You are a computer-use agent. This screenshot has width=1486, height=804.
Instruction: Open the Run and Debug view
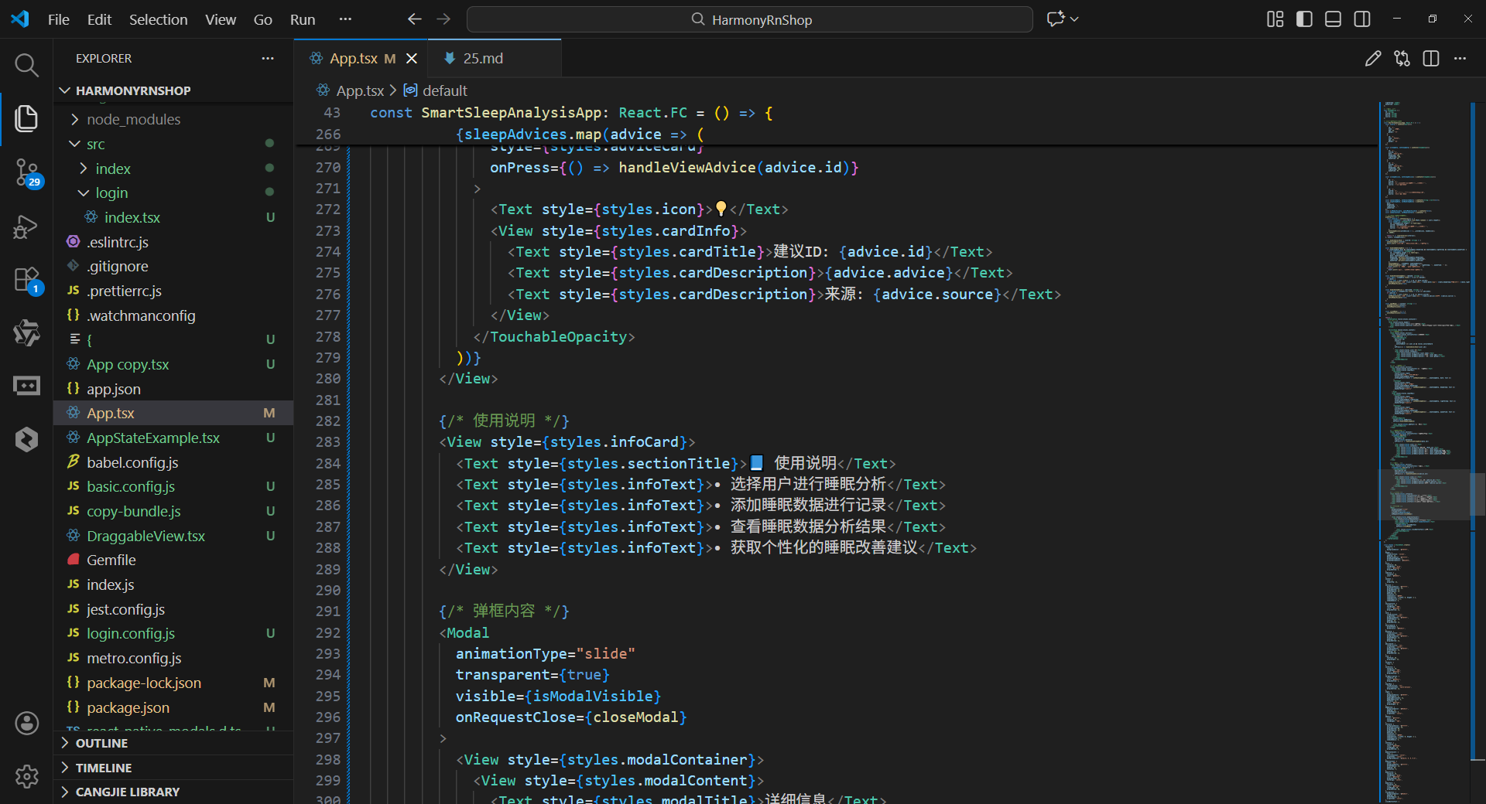(x=26, y=227)
